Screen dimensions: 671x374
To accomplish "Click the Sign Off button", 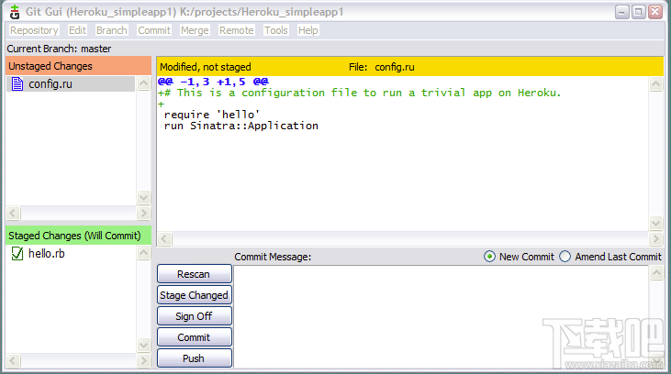I will (x=195, y=316).
